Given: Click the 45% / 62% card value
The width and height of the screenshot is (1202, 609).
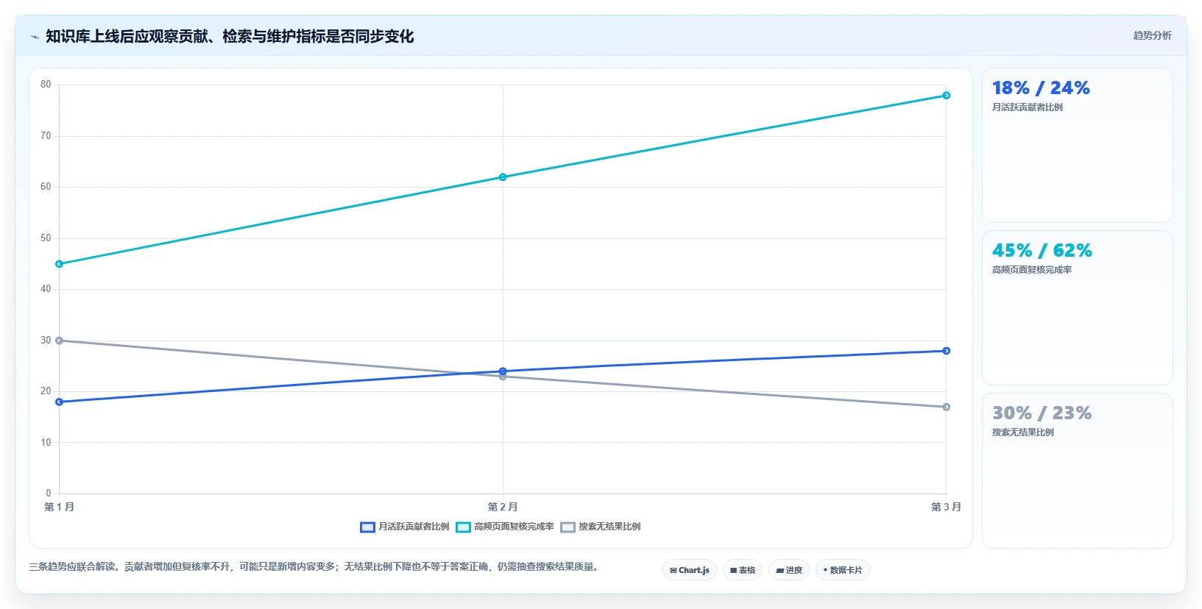Looking at the screenshot, I should pyautogui.click(x=1042, y=251).
